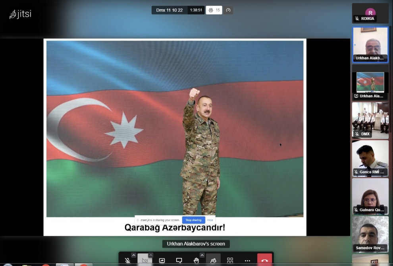Open the more actions menu
Screen dimensions: 393x266
pos(247,260)
